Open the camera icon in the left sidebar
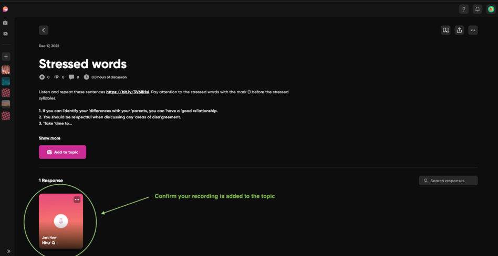This screenshot has width=498, height=256. 6,23
